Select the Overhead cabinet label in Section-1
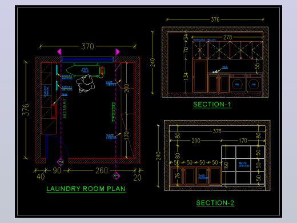This screenshot has height=223, width=297. point(204,40)
